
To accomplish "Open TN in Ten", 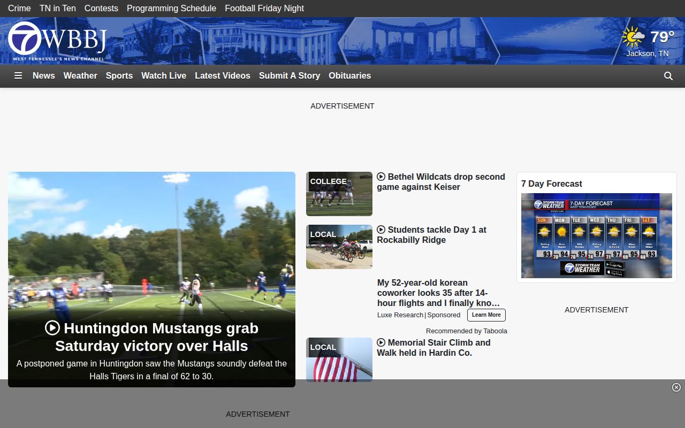I will coord(58,8).
